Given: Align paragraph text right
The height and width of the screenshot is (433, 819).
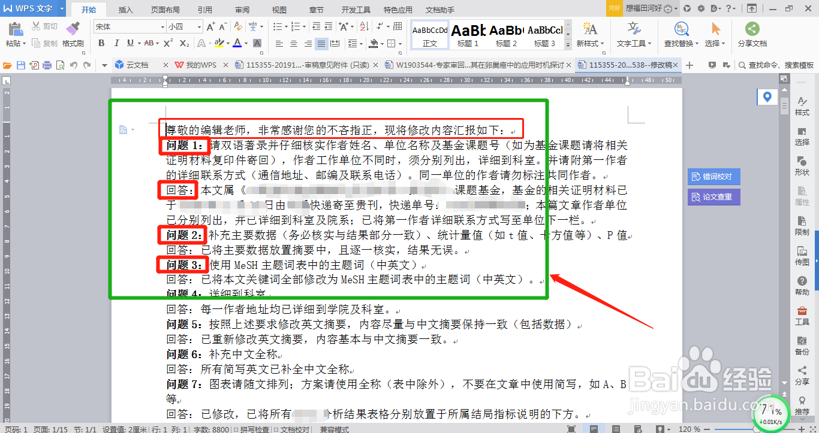Looking at the screenshot, I should (308, 44).
